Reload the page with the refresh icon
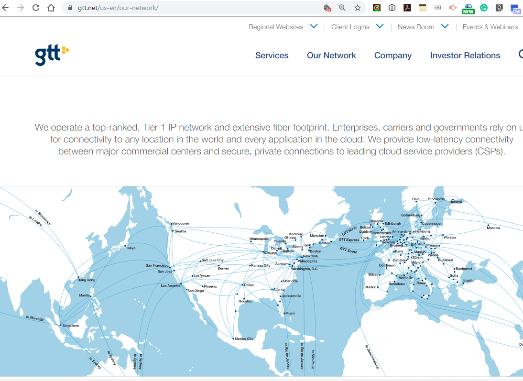The width and height of the screenshot is (523, 381). click(x=36, y=8)
